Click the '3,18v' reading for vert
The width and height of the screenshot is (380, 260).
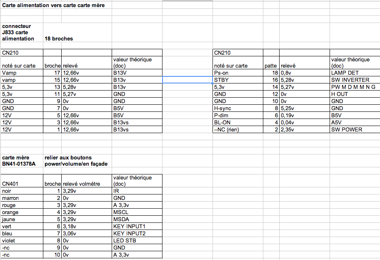(x=87, y=227)
